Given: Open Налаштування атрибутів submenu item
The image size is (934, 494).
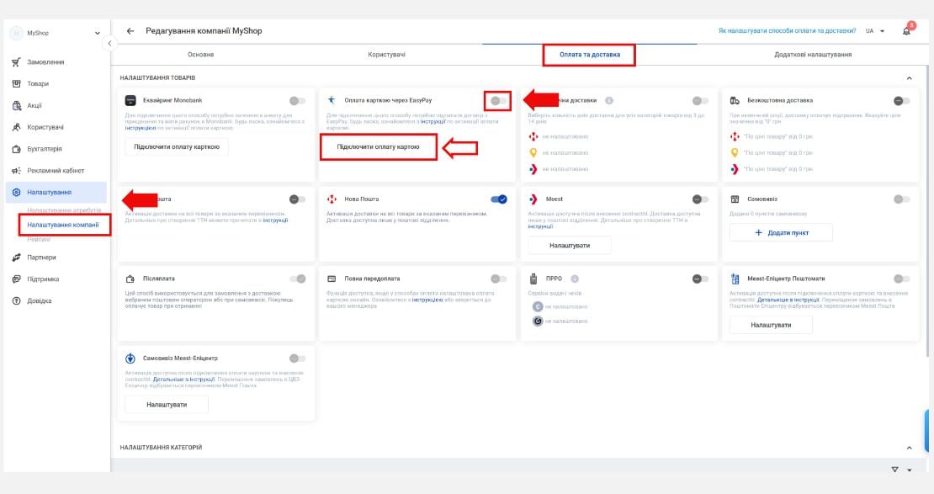Looking at the screenshot, I should click(64, 210).
